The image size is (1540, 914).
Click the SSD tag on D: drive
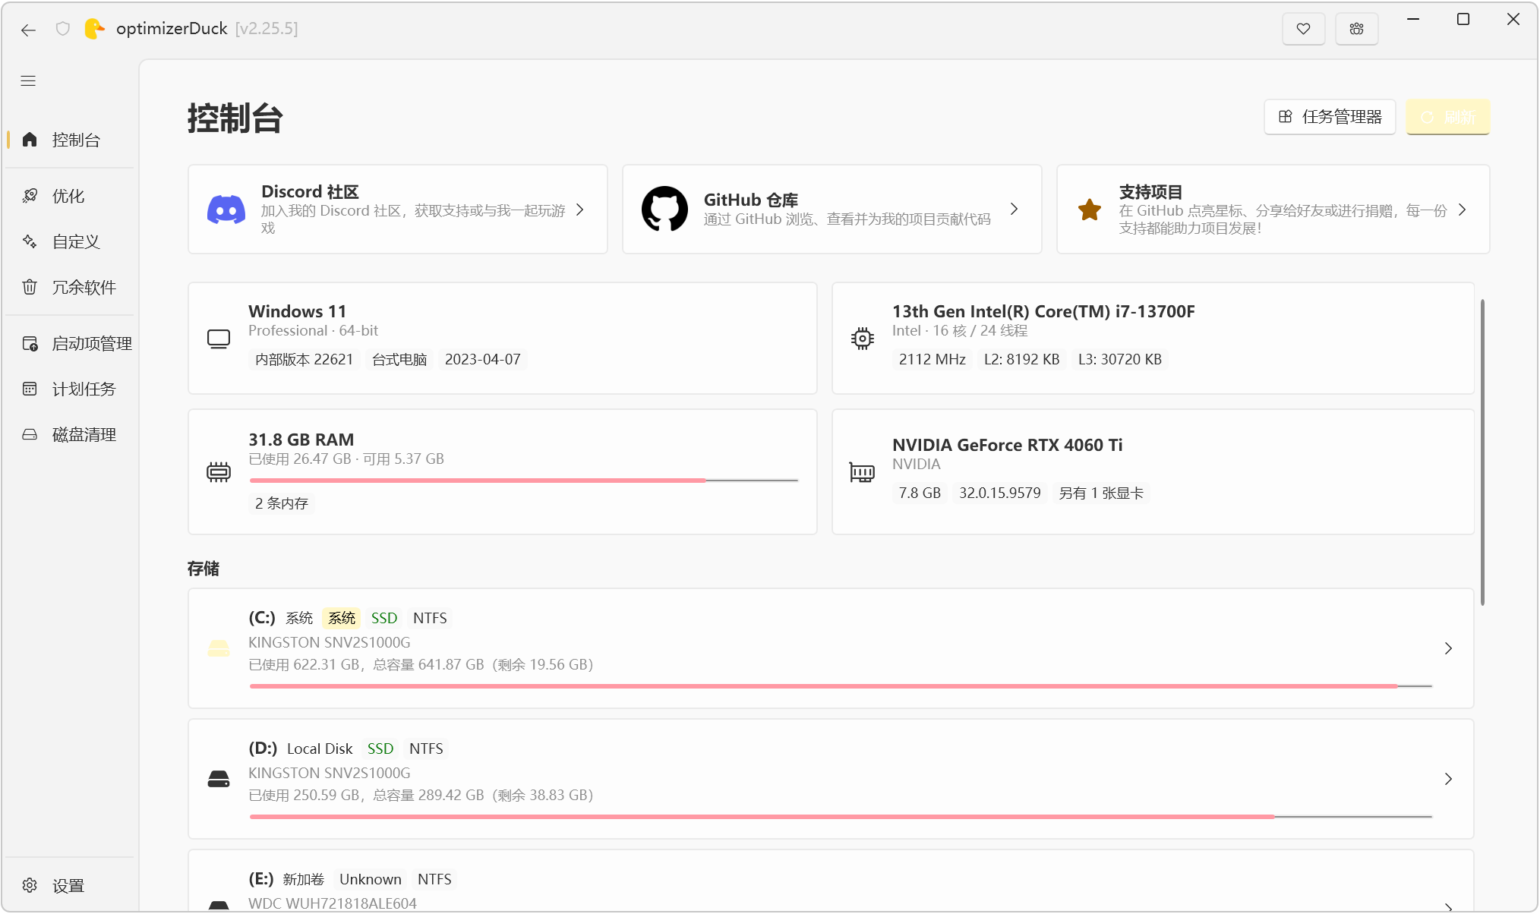click(380, 749)
